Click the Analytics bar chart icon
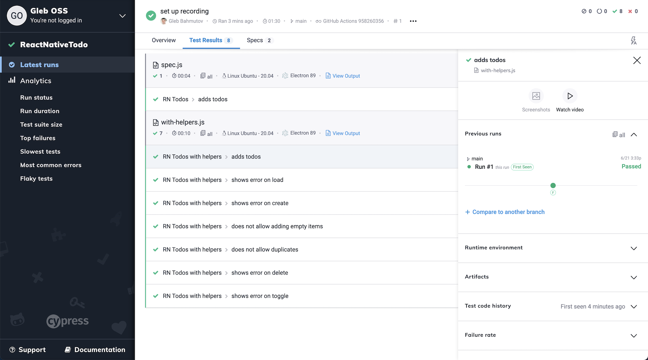This screenshot has width=648, height=360. 12,80
